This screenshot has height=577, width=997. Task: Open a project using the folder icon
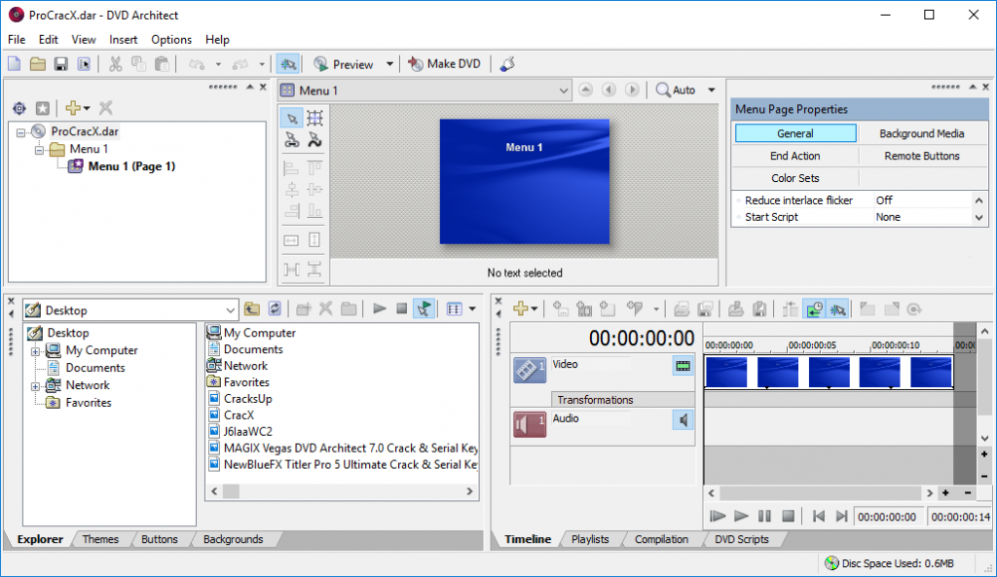tap(38, 63)
